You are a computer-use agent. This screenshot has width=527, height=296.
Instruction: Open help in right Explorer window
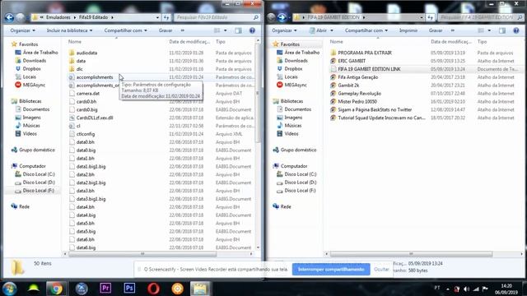click(x=516, y=30)
